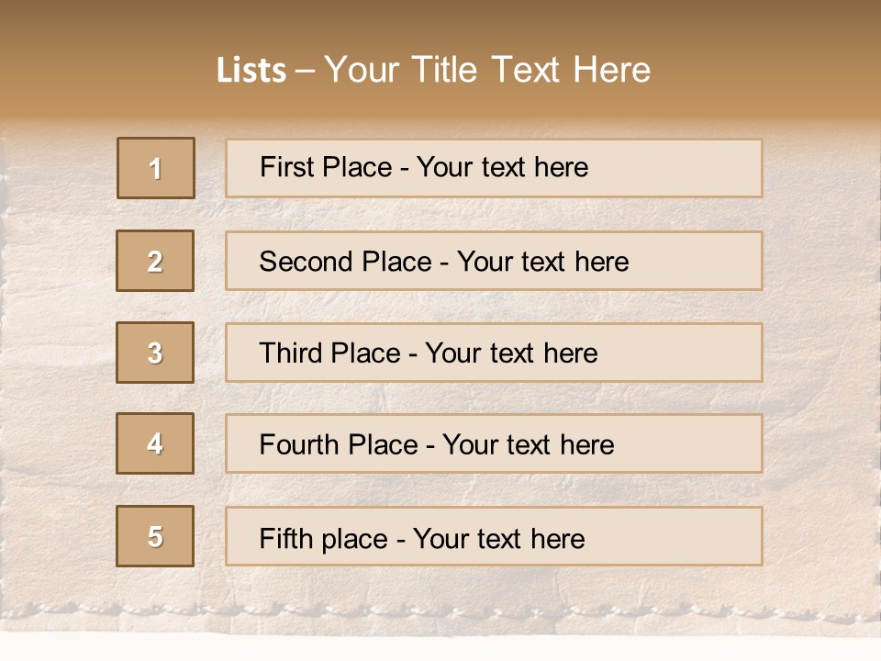Screen dimensions: 881x661
Task: Select the "Your Title Text Here" title text
Action: pos(487,70)
